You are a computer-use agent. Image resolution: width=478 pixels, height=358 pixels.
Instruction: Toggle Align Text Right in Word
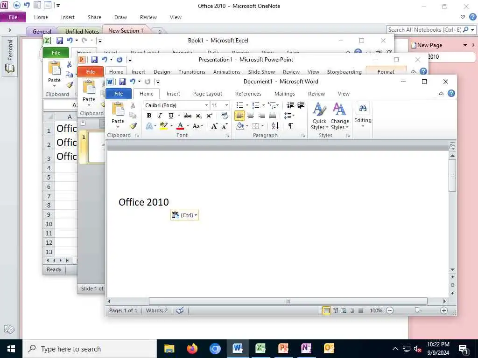pyautogui.click(x=261, y=116)
